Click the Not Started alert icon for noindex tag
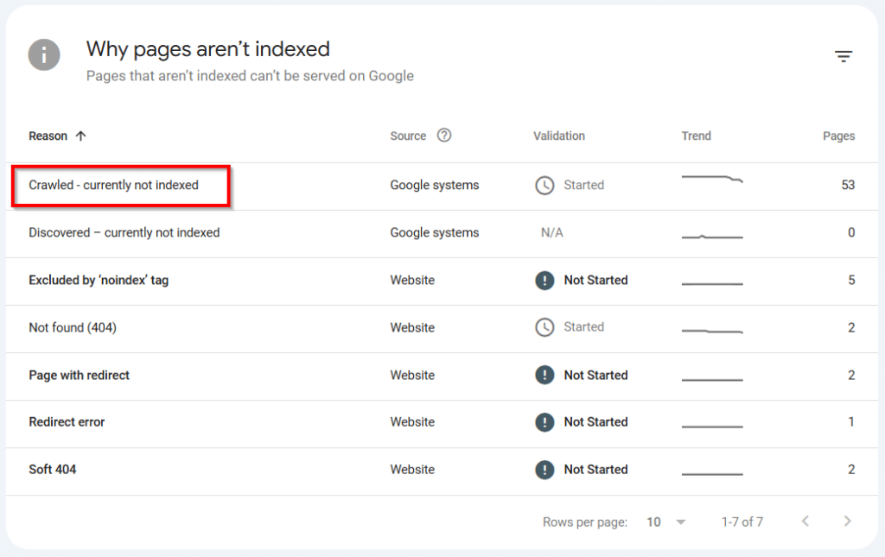Screen dimensions: 885x557 click(x=544, y=280)
